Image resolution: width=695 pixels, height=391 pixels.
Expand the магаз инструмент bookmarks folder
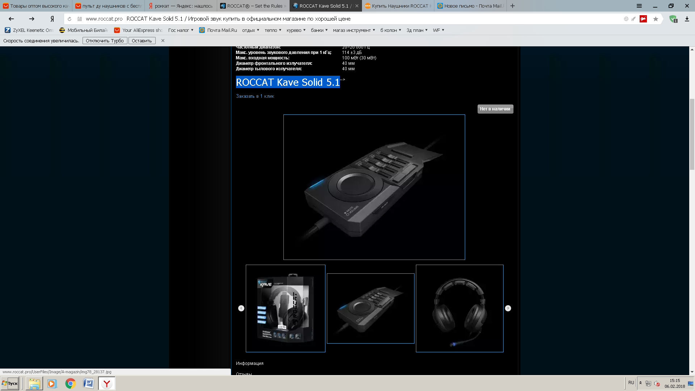click(x=354, y=30)
